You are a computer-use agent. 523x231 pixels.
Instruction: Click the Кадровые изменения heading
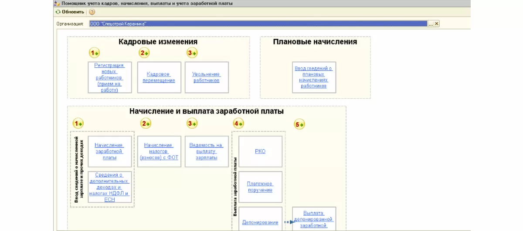158,42
